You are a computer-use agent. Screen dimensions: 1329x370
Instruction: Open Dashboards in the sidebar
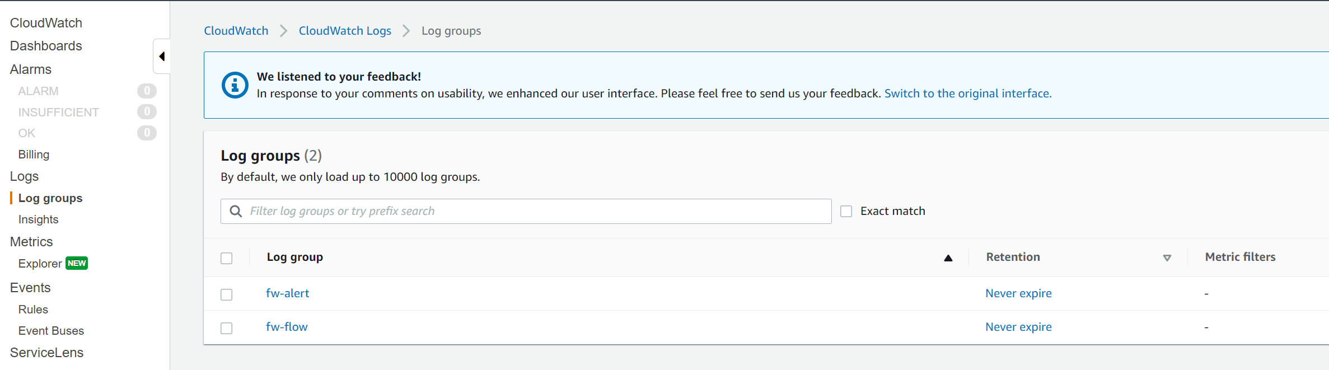(x=46, y=46)
